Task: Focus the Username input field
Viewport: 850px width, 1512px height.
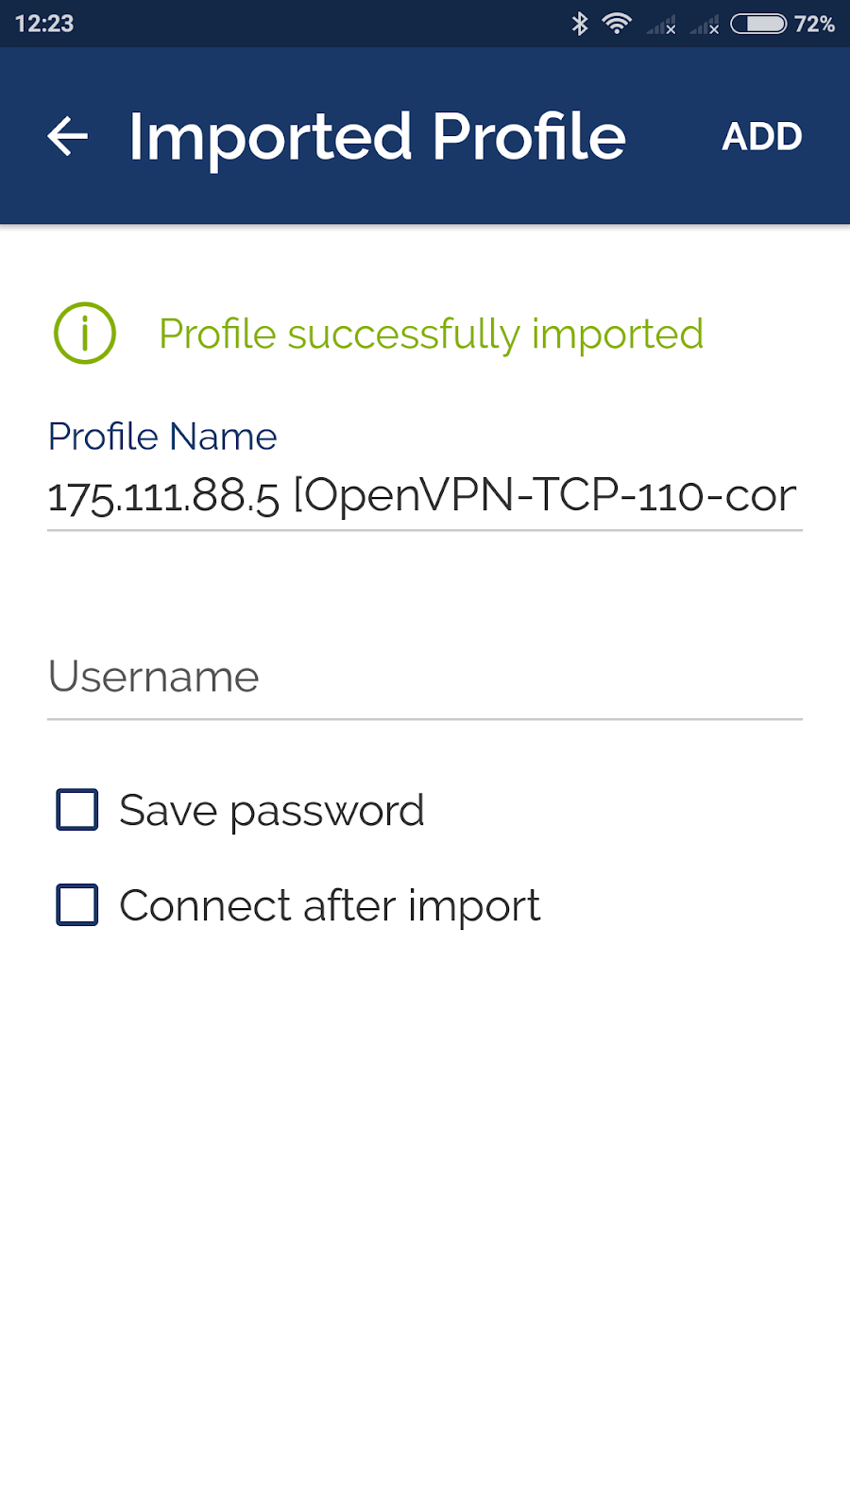Action: (x=425, y=678)
